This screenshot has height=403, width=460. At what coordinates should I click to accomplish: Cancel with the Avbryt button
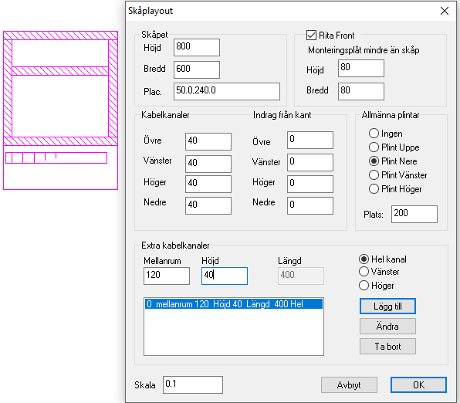(349, 384)
